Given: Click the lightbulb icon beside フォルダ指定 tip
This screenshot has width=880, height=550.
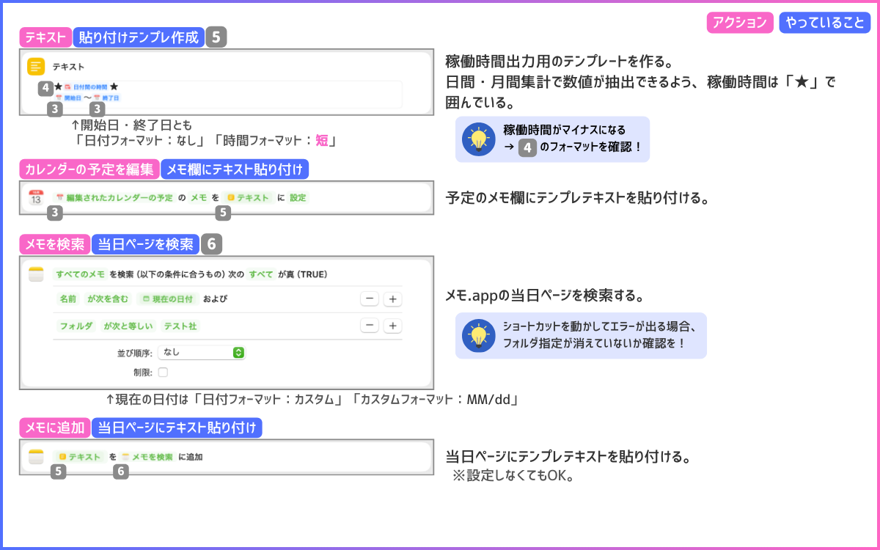Looking at the screenshot, I should (x=479, y=336).
